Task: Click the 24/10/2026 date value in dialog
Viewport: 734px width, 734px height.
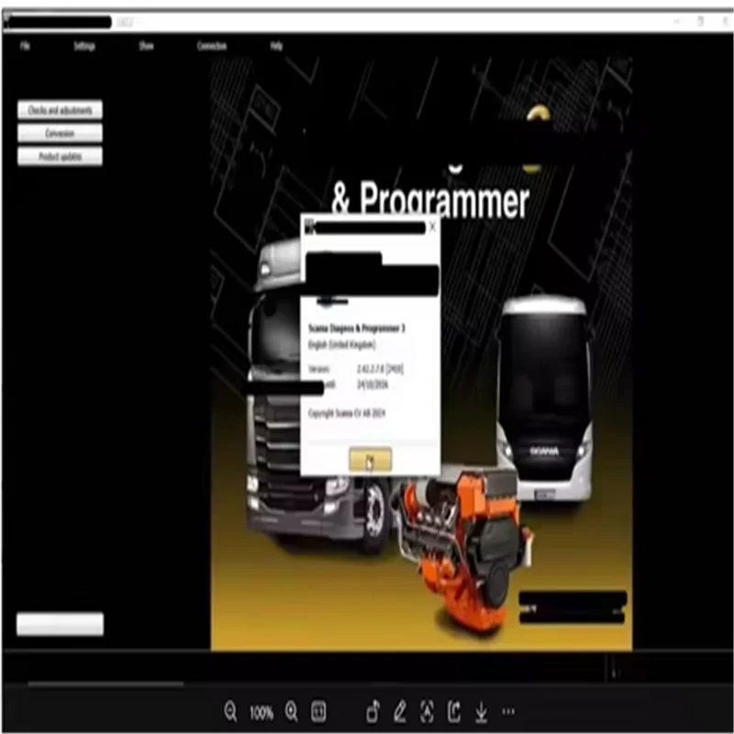Action: [x=373, y=384]
